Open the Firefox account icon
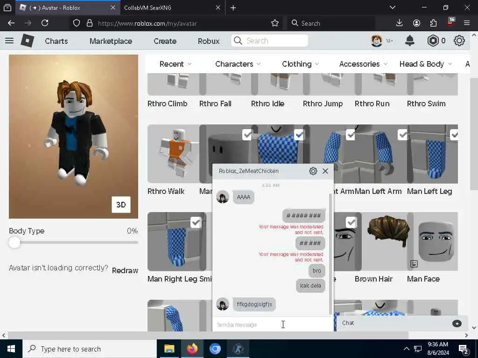The height and width of the screenshot is (358, 478). tap(416, 23)
